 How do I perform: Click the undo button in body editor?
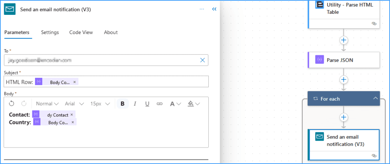[11, 104]
